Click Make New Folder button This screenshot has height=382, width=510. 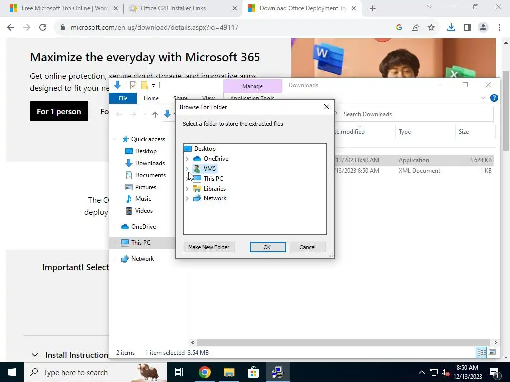pyautogui.click(x=209, y=247)
